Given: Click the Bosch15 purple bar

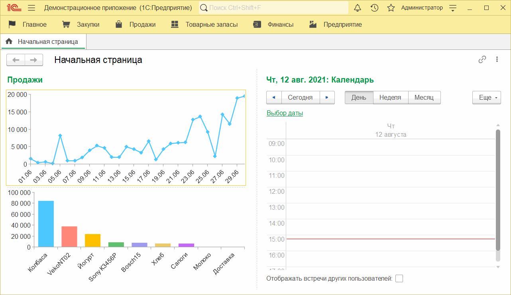Looking at the screenshot, I should pos(140,245).
